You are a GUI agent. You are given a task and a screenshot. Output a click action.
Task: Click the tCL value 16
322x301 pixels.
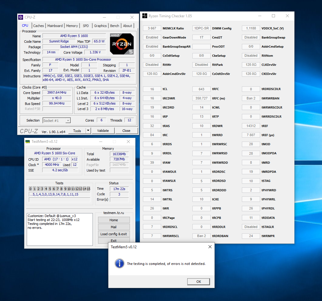(152, 89)
